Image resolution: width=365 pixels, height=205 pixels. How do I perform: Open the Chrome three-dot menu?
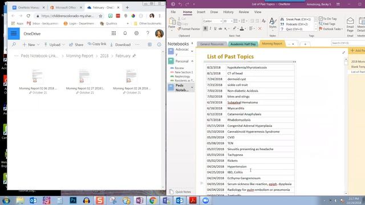tap(160, 16)
